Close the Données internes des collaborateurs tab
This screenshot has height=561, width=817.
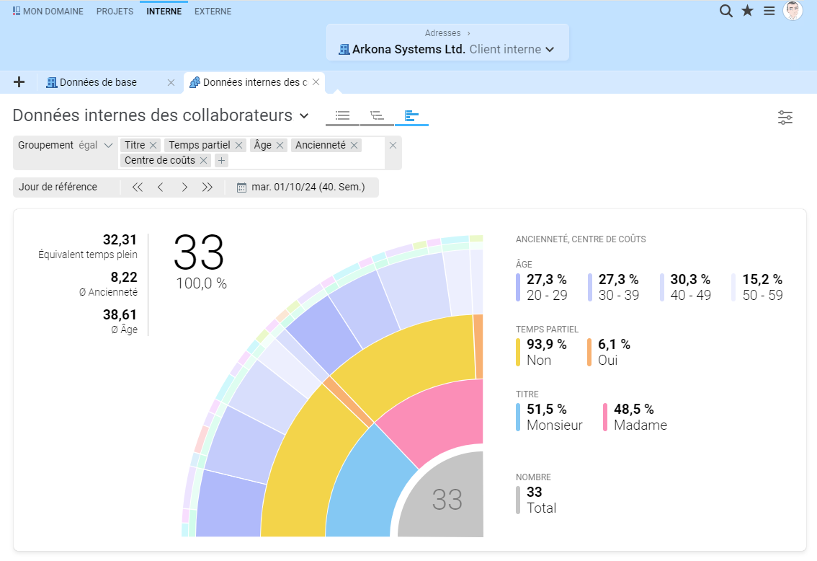pos(316,82)
